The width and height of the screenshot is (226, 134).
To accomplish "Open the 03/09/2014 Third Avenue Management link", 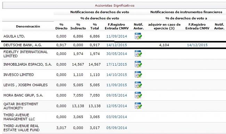I will coord(116,117).
